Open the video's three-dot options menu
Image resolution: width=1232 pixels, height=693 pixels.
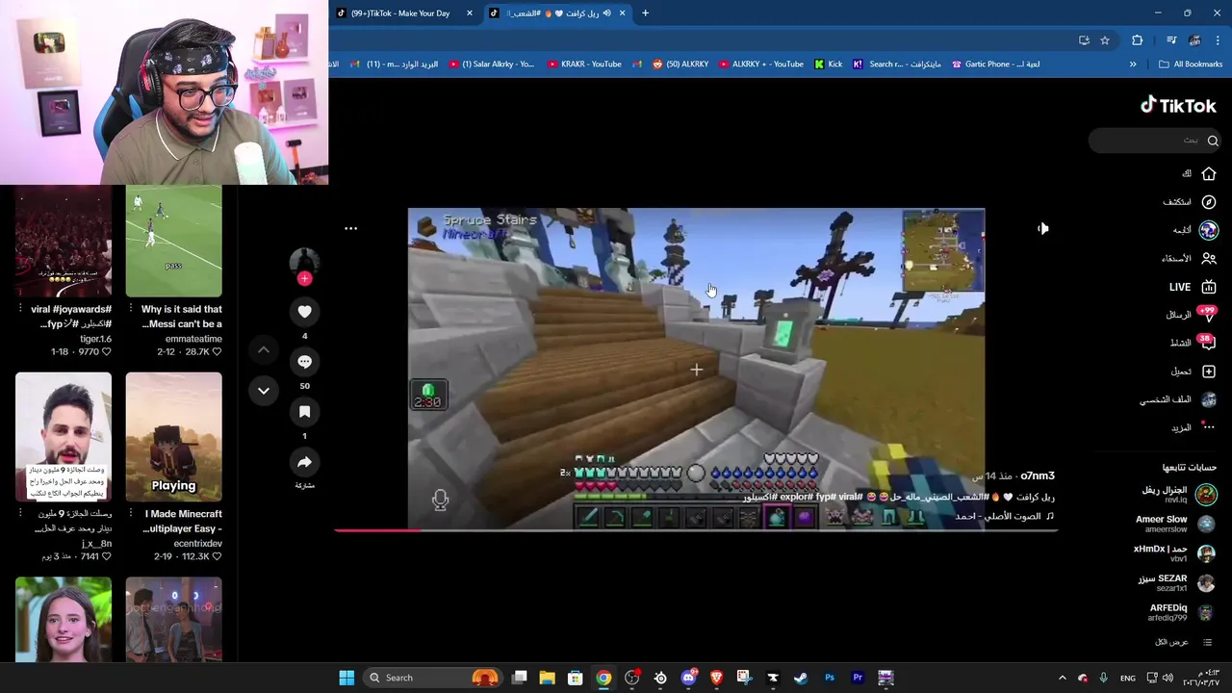tap(350, 228)
